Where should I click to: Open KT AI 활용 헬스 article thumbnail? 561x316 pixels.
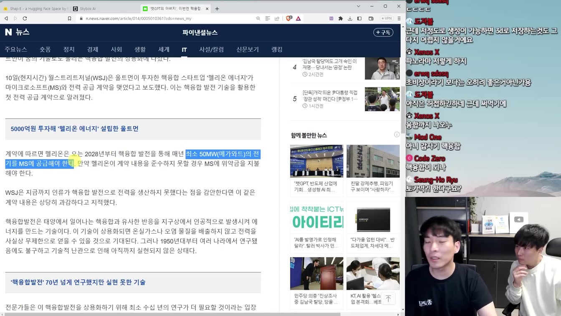(x=373, y=274)
